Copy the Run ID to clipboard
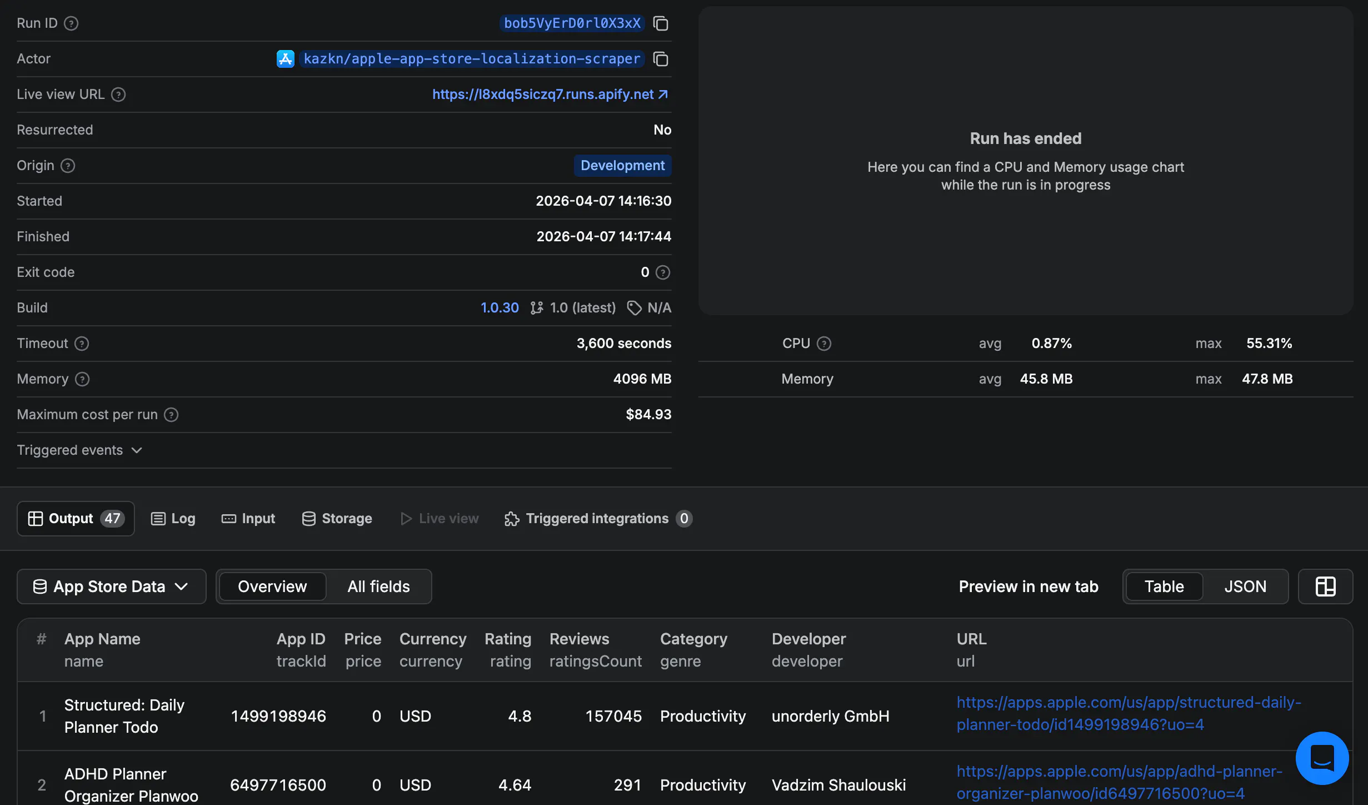Screen dimensions: 1368x805 [661, 23]
